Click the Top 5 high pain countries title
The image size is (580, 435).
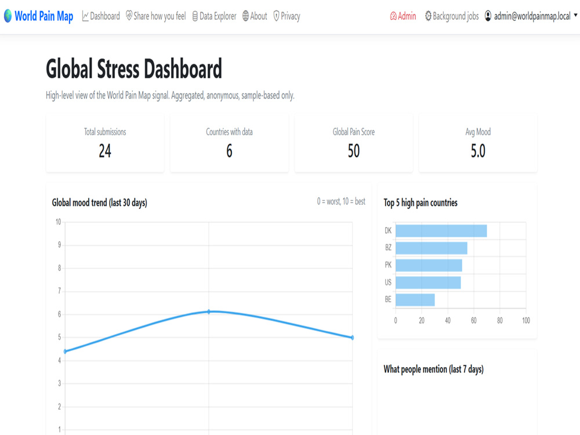(420, 202)
